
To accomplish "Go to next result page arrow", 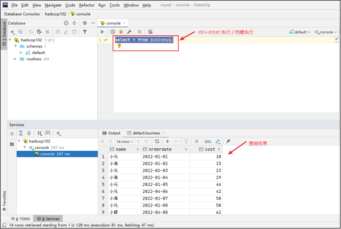I will pos(138,141).
